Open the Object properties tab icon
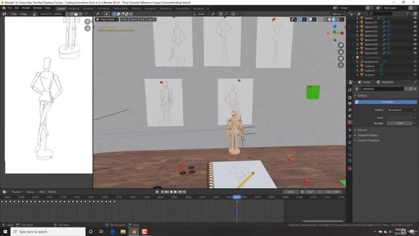The height and width of the screenshot is (236, 419). [350, 130]
